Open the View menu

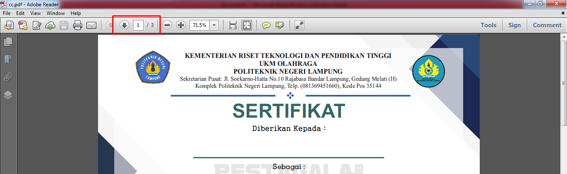[35, 13]
